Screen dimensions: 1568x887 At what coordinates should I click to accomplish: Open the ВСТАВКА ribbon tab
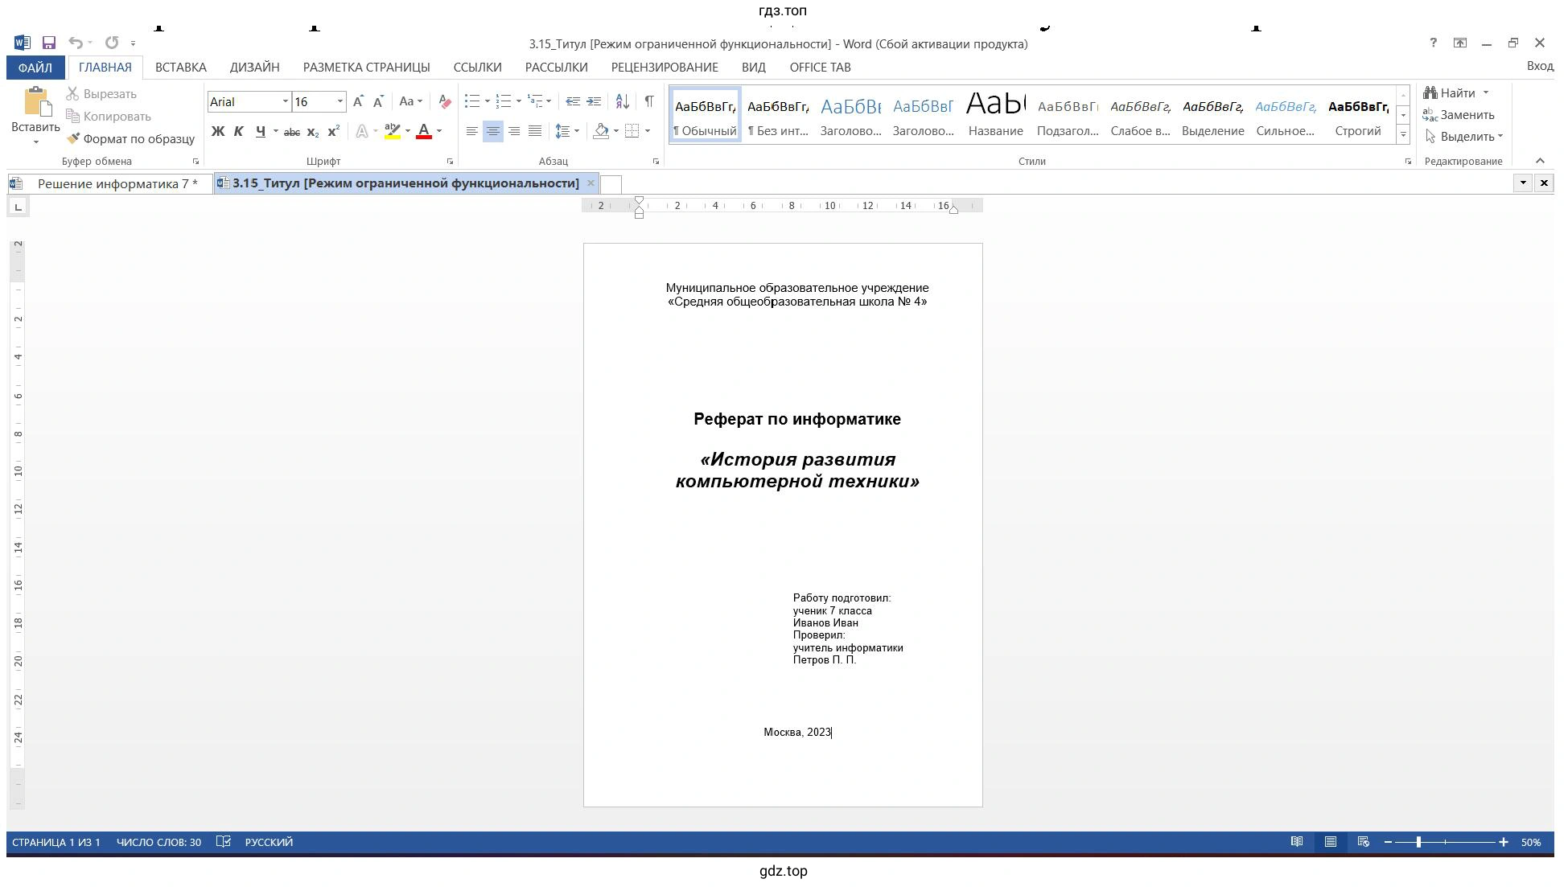(180, 68)
